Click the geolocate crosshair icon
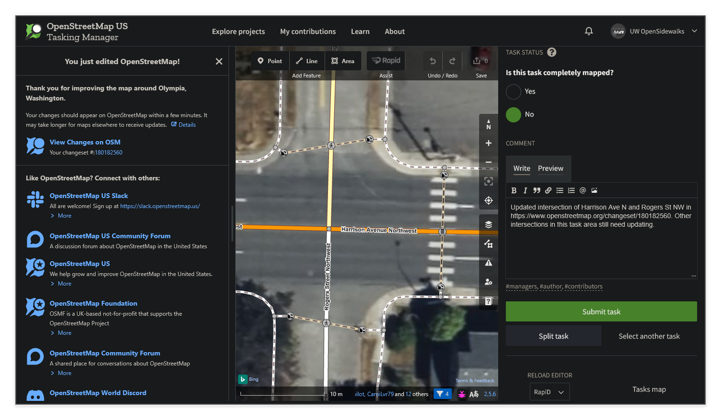The image size is (721, 420). point(488,200)
